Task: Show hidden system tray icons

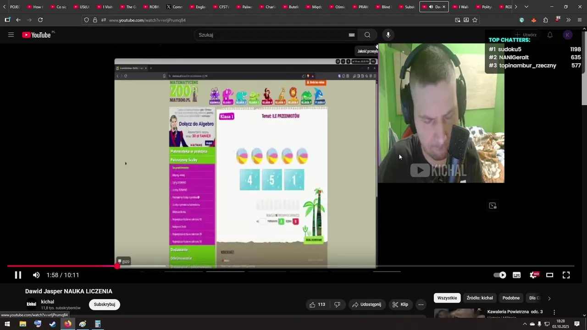Action: click(x=525, y=324)
